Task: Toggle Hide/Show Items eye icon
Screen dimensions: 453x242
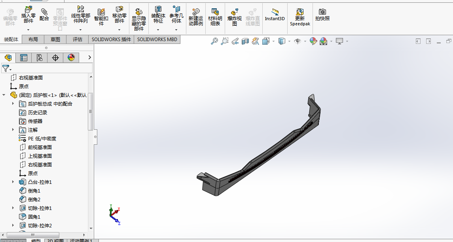Action: pos(297,41)
